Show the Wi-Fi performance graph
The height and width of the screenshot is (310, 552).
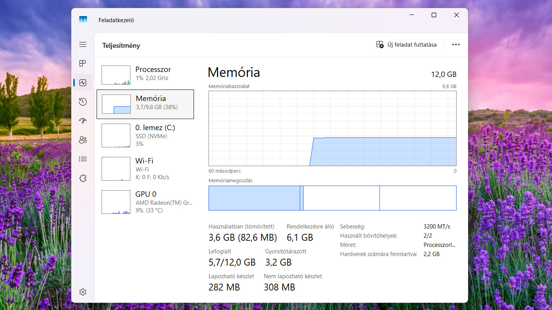coord(146,169)
